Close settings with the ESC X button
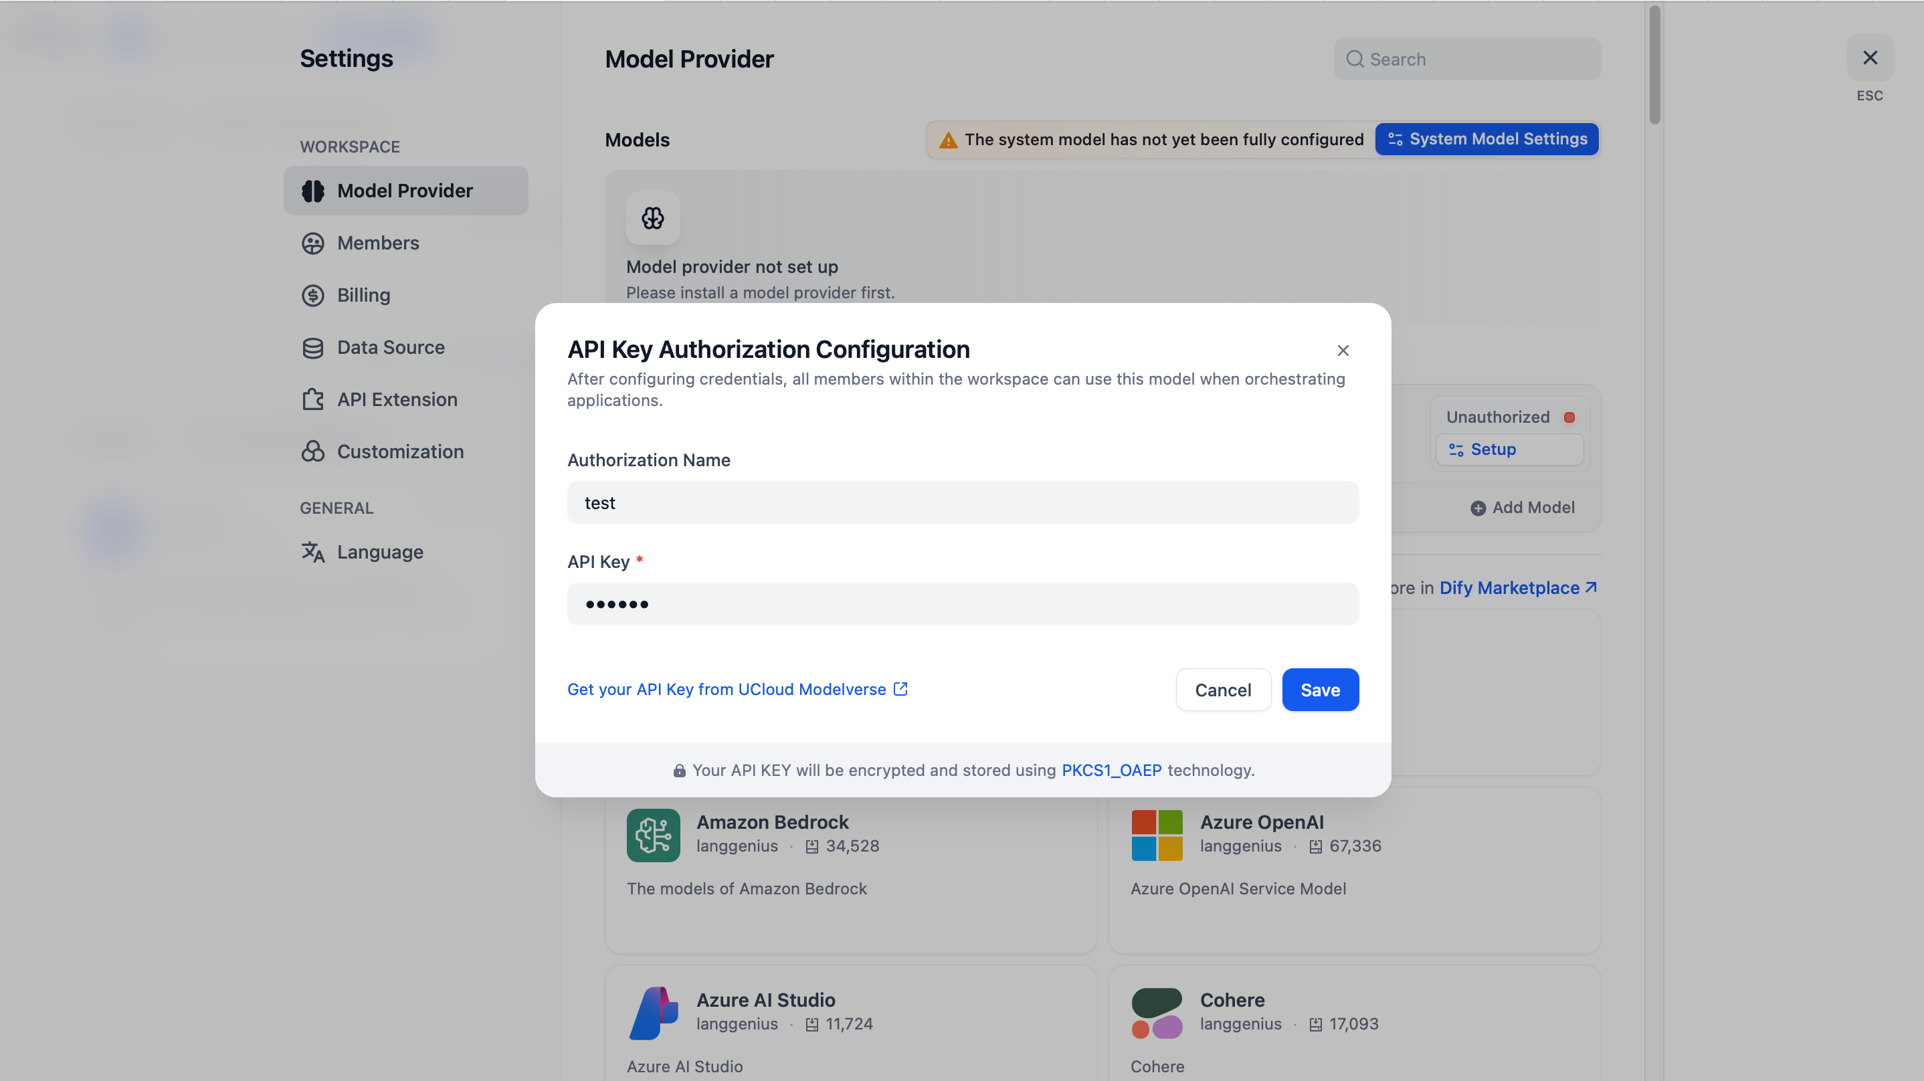This screenshot has height=1081, width=1924. (x=1869, y=58)
